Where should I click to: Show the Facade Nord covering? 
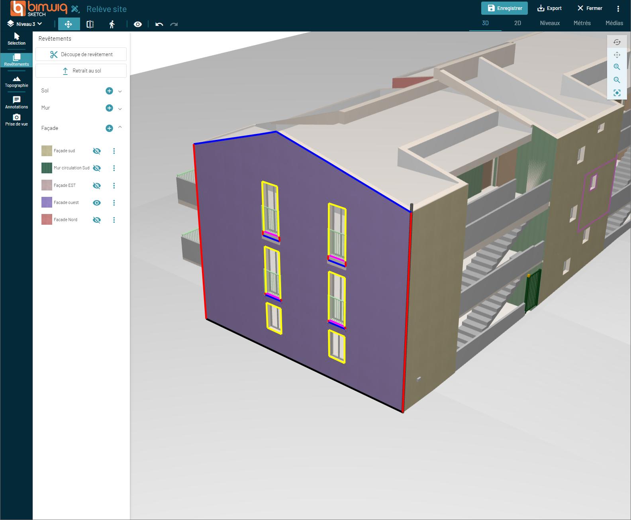point(96,220)
